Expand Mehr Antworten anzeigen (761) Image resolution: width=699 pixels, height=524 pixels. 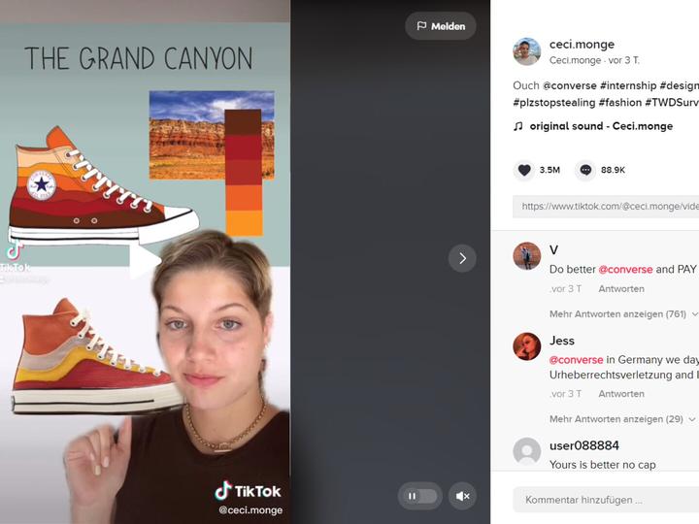623,314
